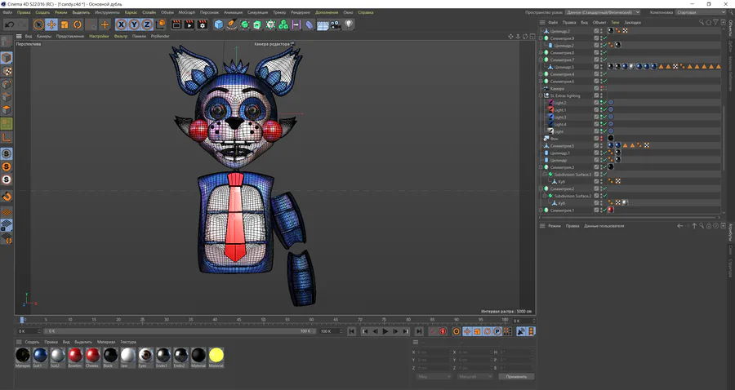Select the red Cheeks material
735x390 pixels.
(92, 356)
